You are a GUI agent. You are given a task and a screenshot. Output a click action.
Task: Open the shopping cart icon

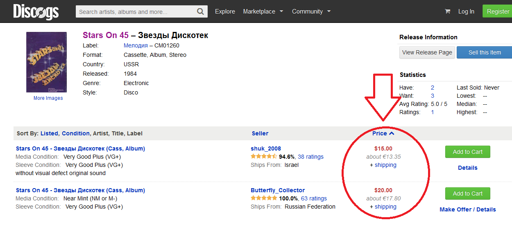[x=447, y=11]
